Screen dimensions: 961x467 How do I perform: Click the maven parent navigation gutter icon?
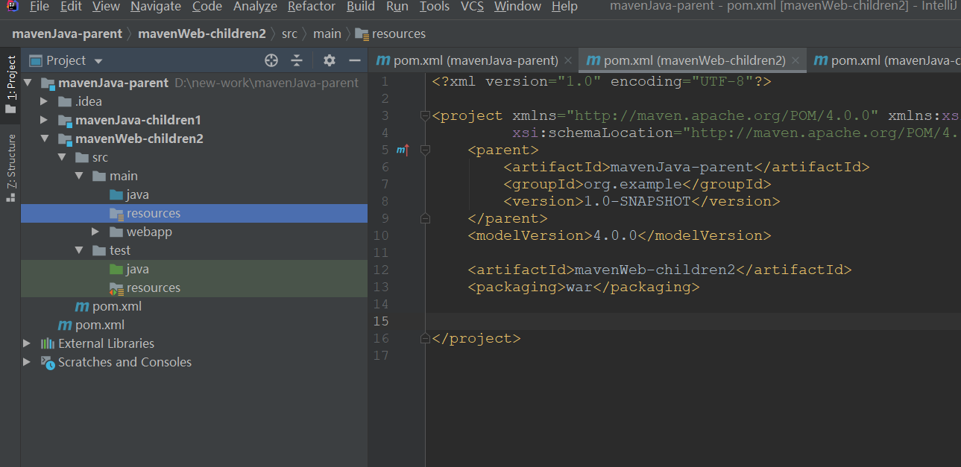point(403,150)
